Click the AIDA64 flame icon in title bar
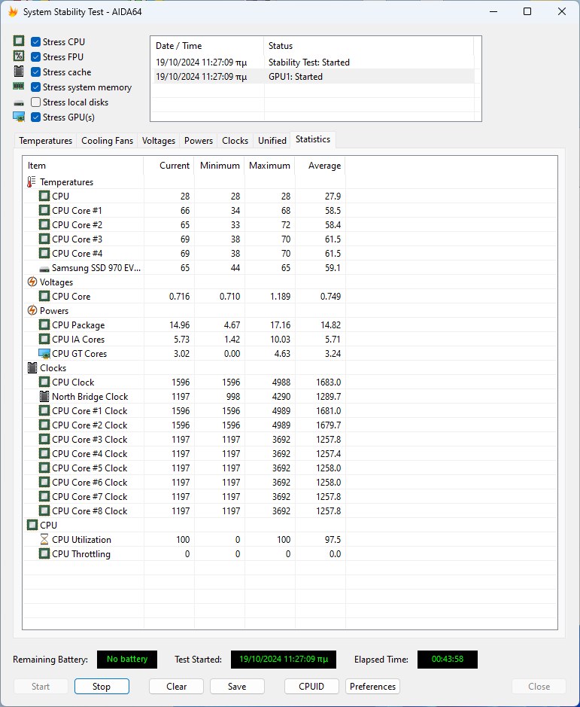Screen dimensions: 580x707 pyautogui.click(x=13, y=12)
